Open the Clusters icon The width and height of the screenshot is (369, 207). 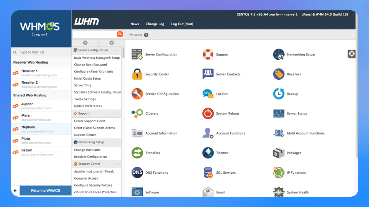[137, 114]
